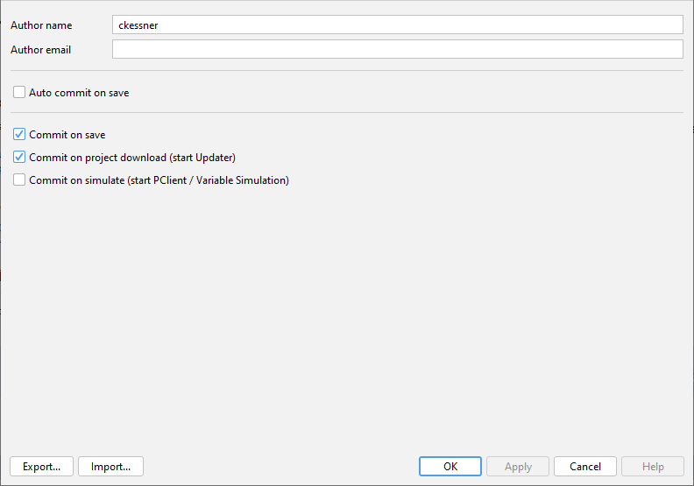Select the "Commit on save" label text
The image size is (694, 486).
point(67,135)
